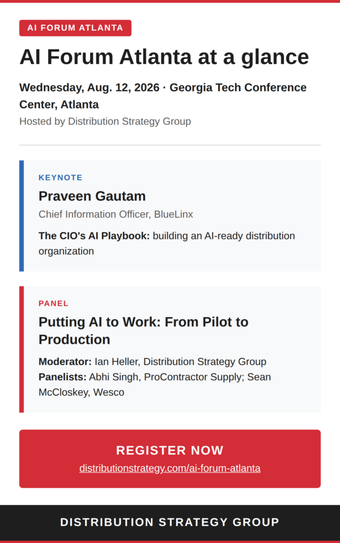Click the Panelists Abhi Singh line
This screenshot has width=340, height=543.
click(155, 377)
